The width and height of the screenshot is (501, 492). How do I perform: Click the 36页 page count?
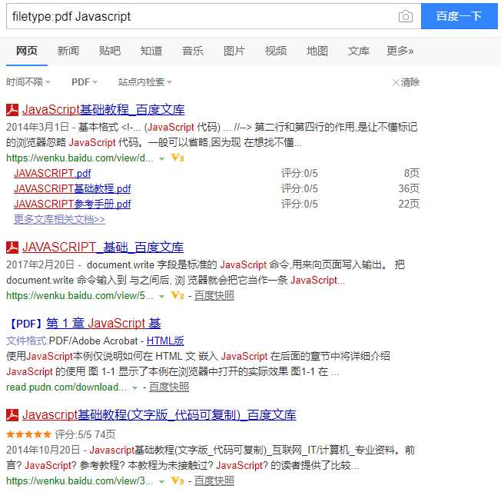(x=409, y=188)
